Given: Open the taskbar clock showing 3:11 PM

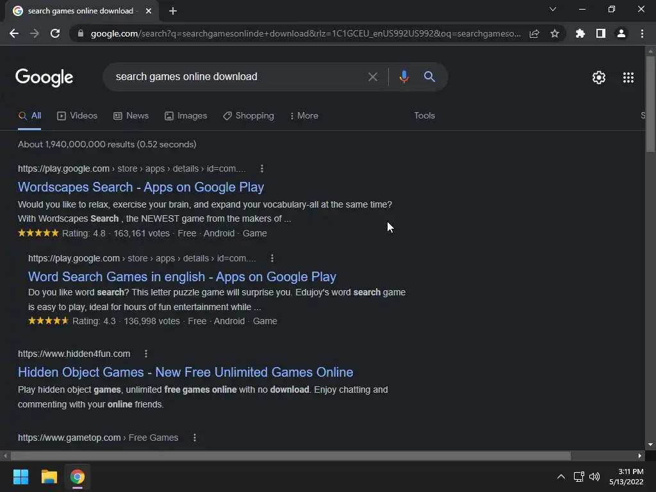Looking at the screenshot, I should (627, 477).
